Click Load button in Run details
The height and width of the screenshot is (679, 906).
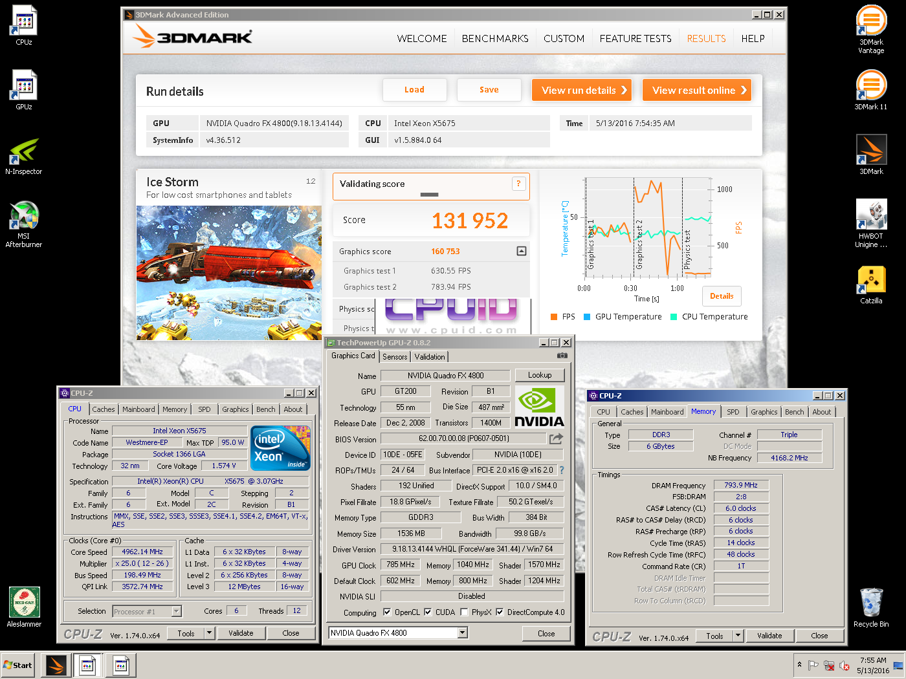pyautogui.click(x=414, y=90)
